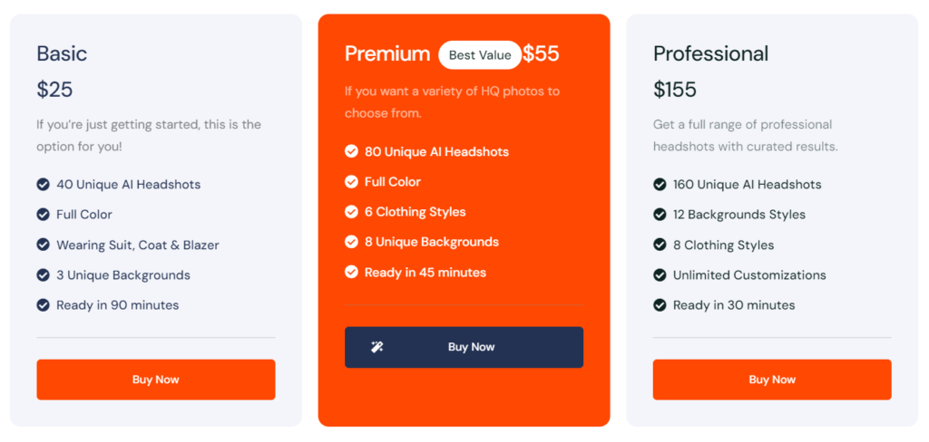Click white checkmark beside 80 Unique AI Headshots
Viewport: 929px width, 442px height.
click(x=351, y=151)
